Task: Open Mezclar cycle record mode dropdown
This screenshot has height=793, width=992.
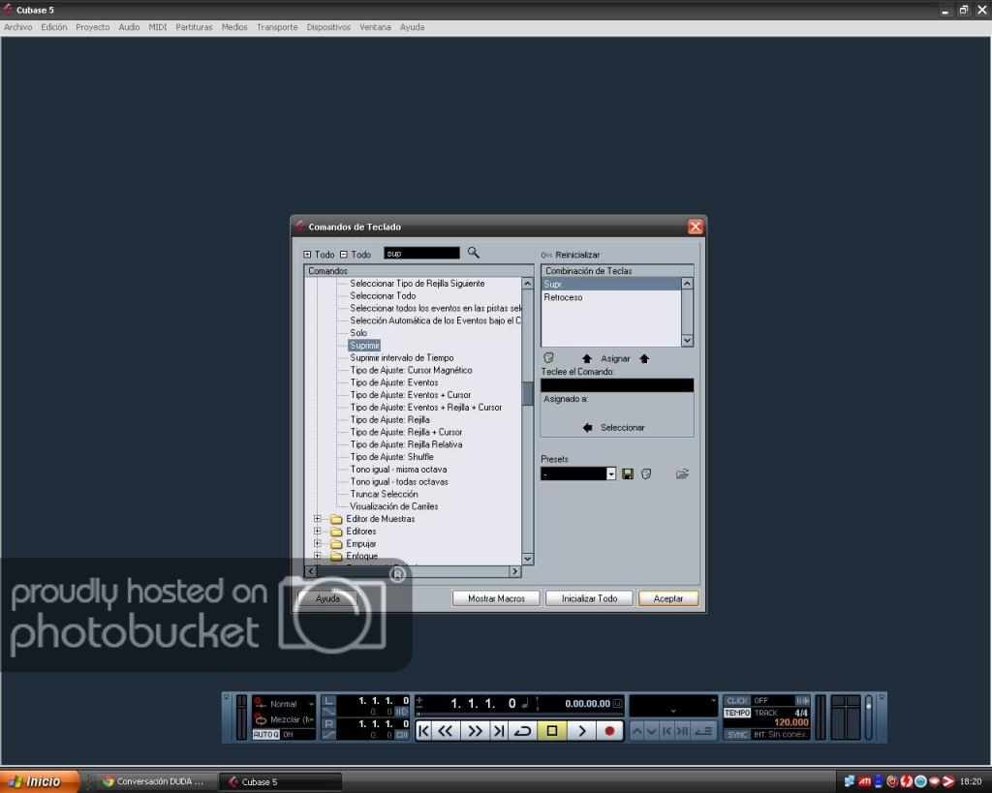Action: 310,719
